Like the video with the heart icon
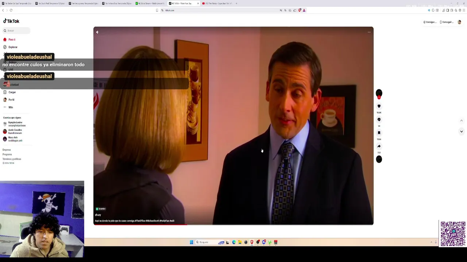Image resolution: width=467 pixels, height=262 pixels. pyautogui.click(x=379, y=106)
